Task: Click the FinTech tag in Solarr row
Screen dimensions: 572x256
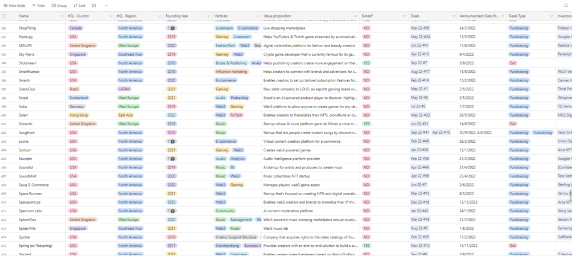Action: pyautogui.click(x=236, y=115)
